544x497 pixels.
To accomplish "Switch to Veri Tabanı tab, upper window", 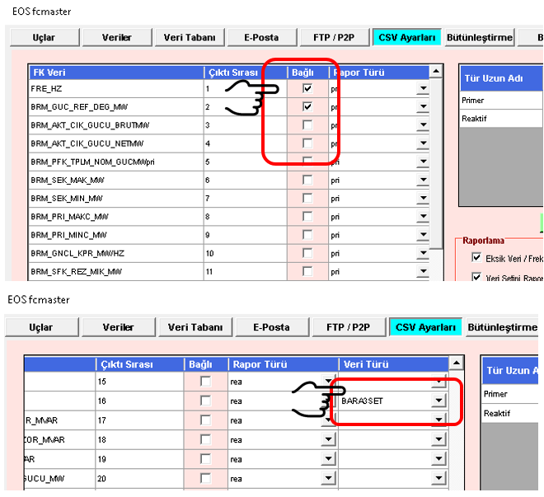I will tap(190, 37).
